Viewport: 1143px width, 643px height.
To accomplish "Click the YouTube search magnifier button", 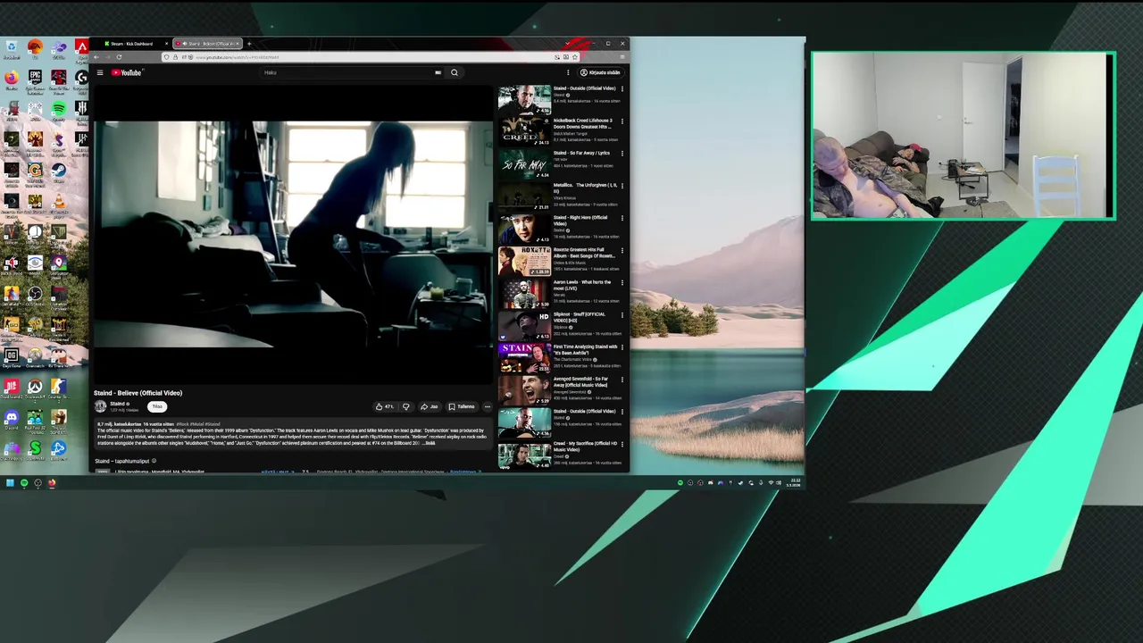I will 455,72.
